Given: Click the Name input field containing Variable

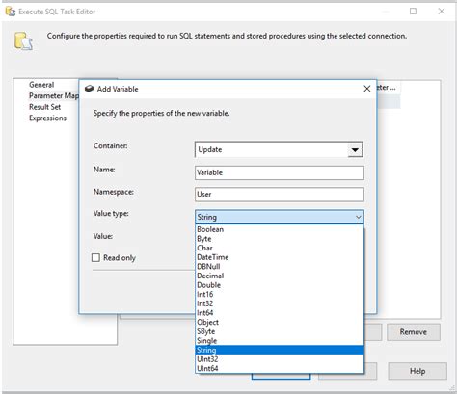Looking at the screenshot, I should 280,172.
